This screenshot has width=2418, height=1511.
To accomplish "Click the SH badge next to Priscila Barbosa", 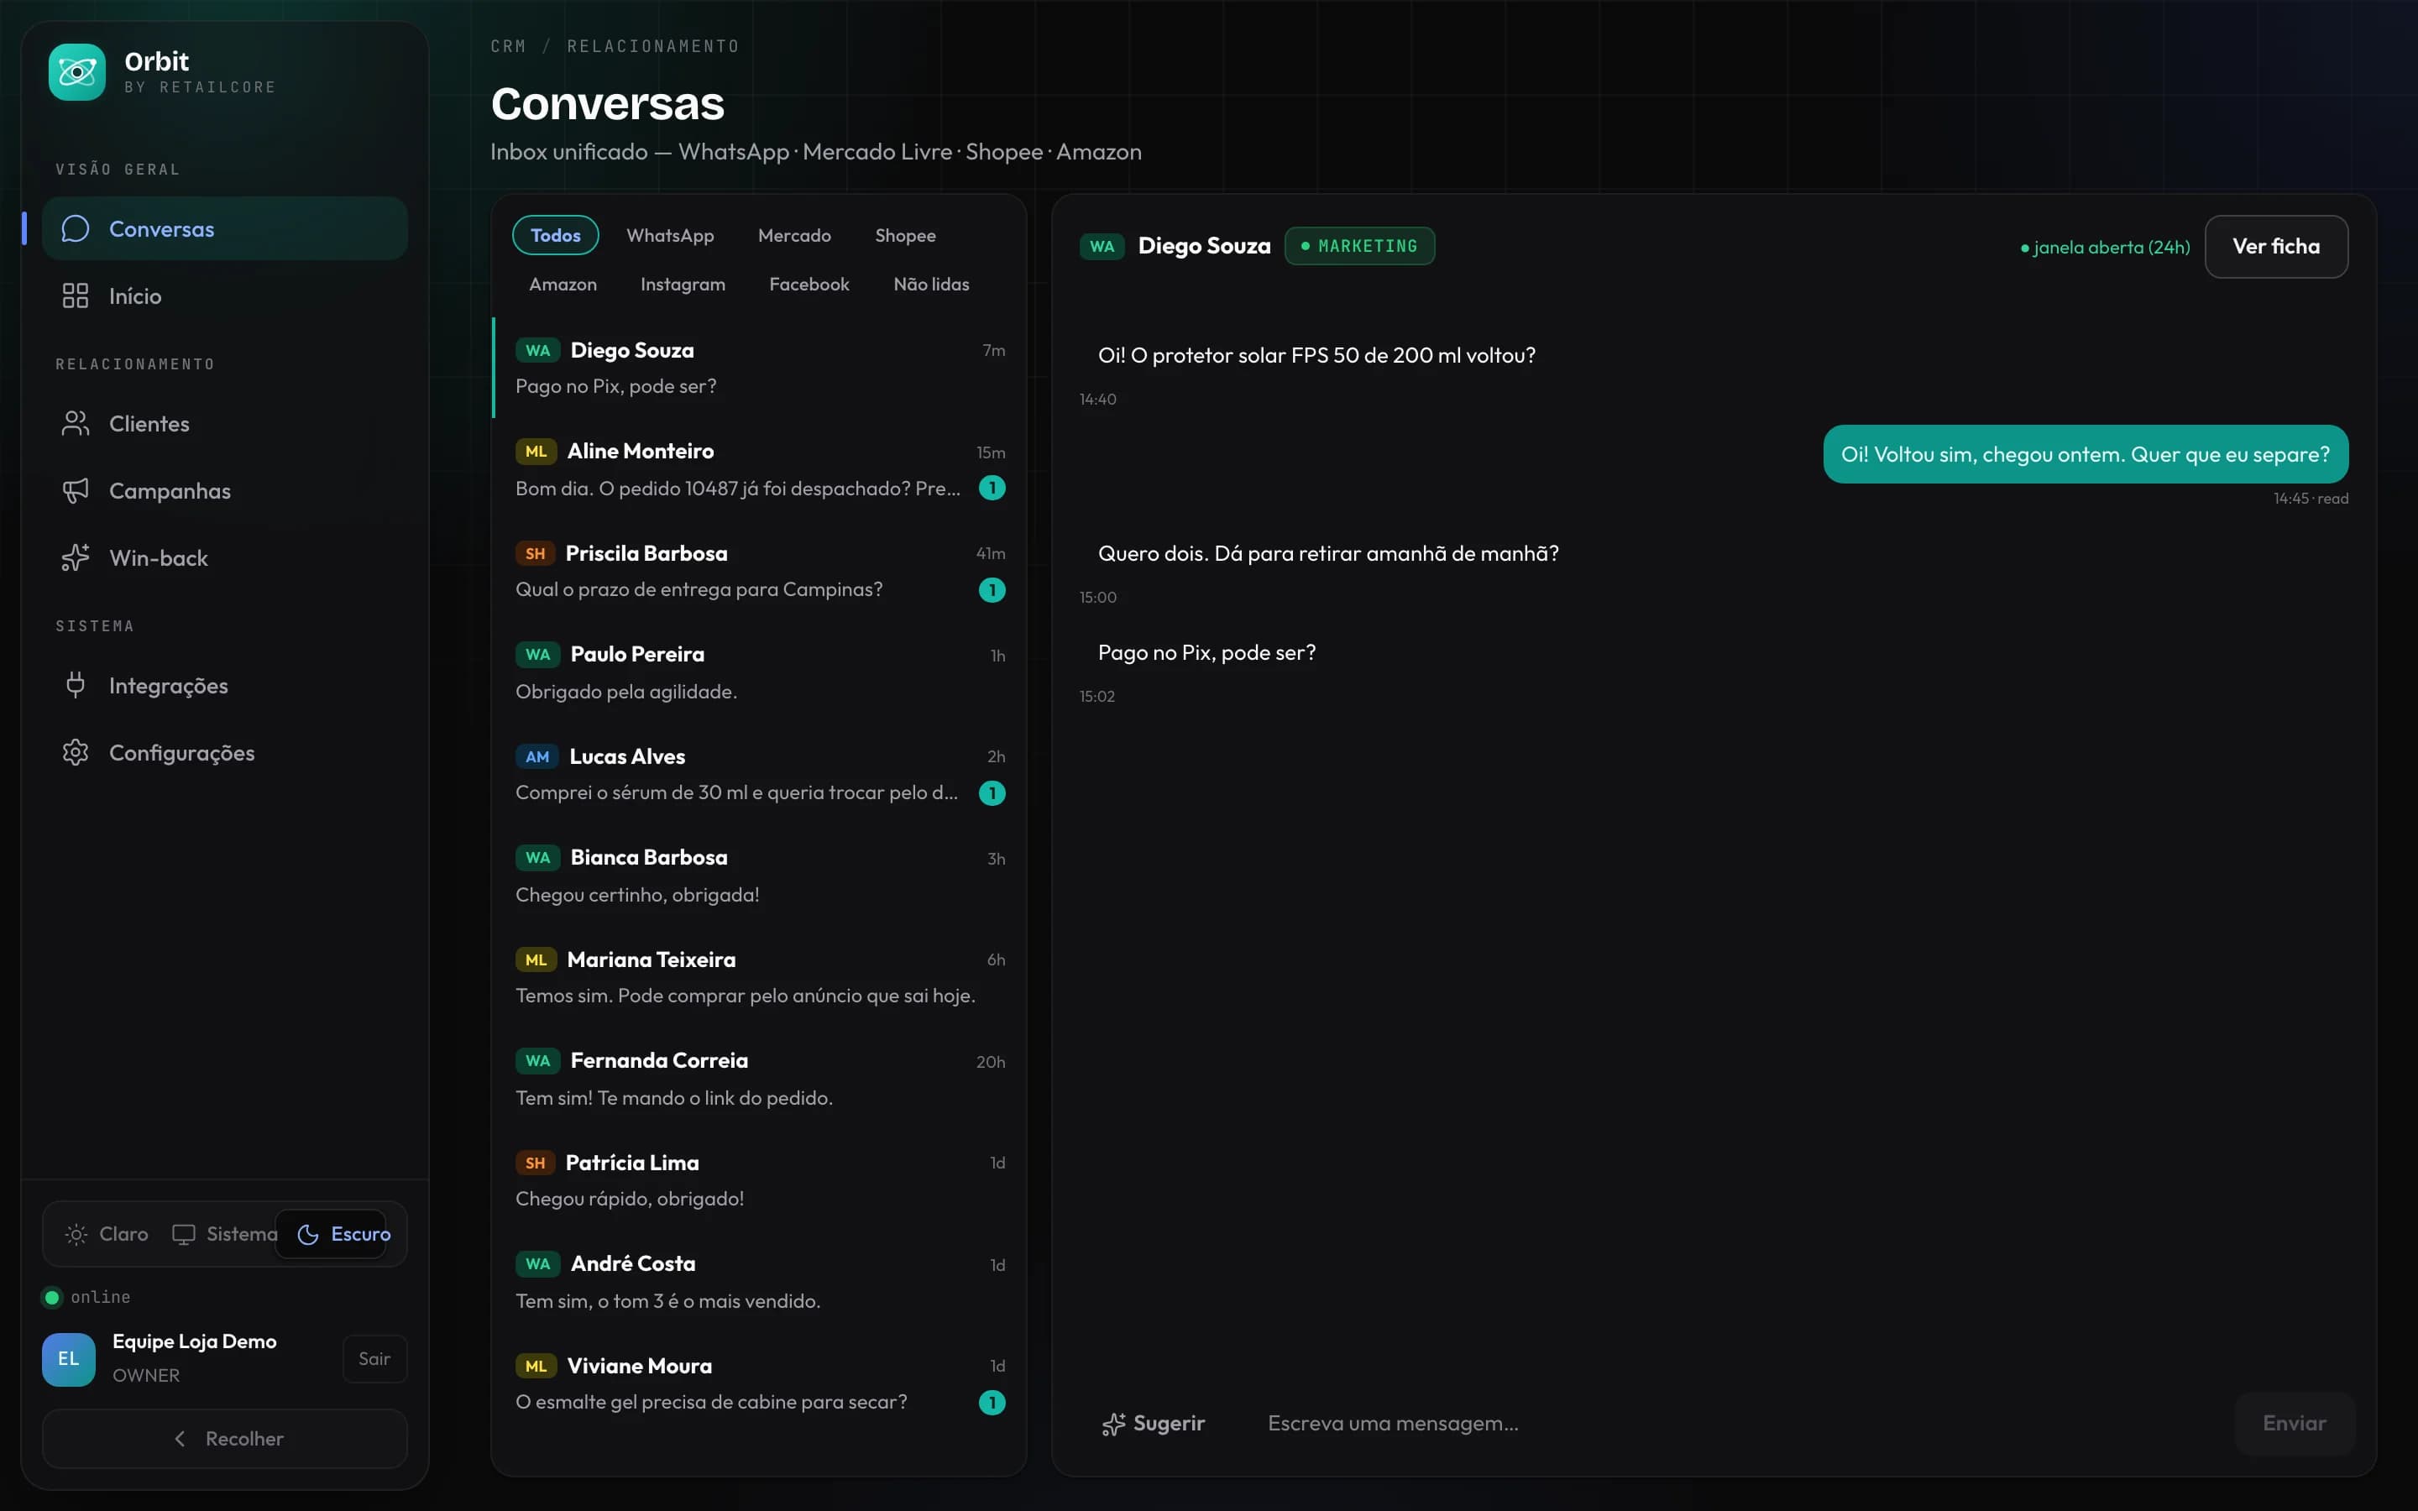I will [536, 554].
